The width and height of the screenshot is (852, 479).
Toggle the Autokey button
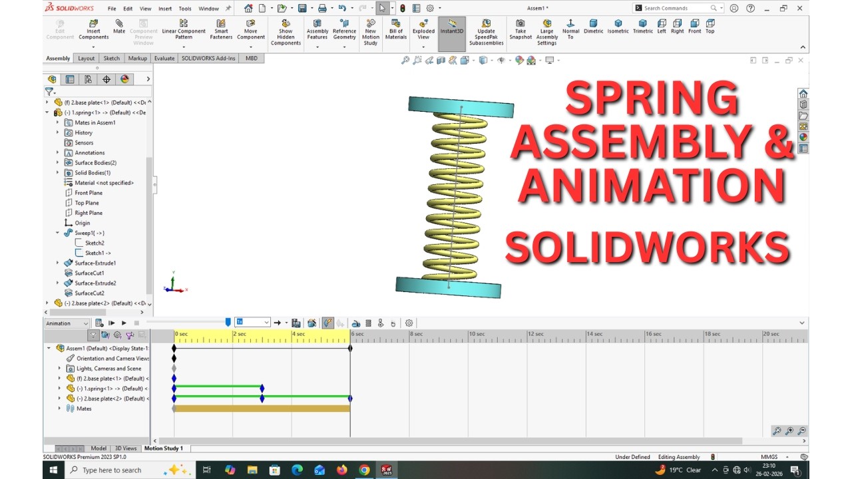click(327, 323)
